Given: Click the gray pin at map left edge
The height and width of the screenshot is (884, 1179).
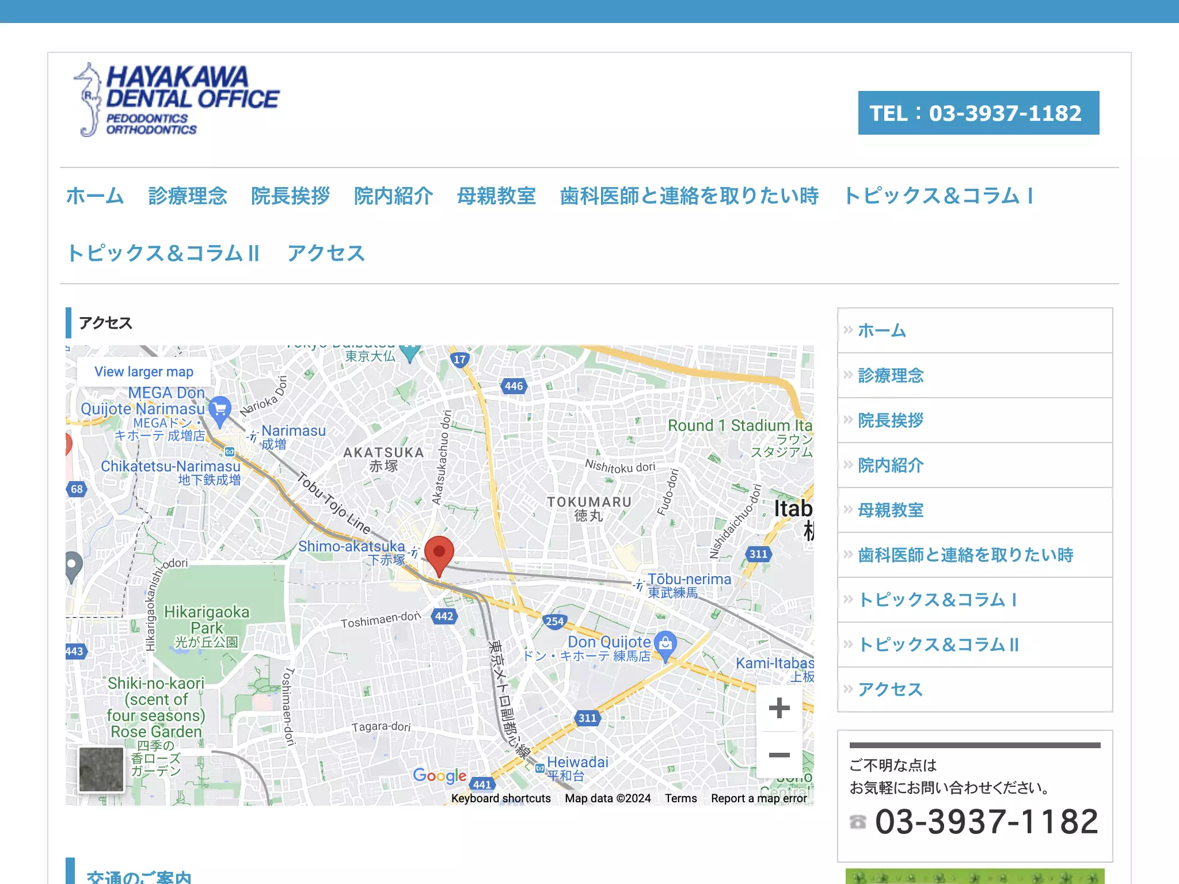Looking at the screenshot, I should point(72,567).
